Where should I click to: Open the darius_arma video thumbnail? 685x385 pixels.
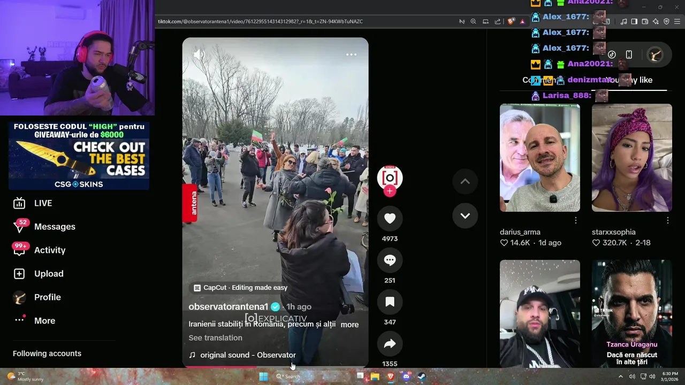pos(539,158)
